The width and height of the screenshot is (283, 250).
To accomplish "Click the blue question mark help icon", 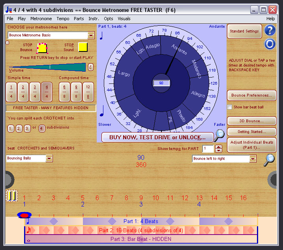I will 270,30.
